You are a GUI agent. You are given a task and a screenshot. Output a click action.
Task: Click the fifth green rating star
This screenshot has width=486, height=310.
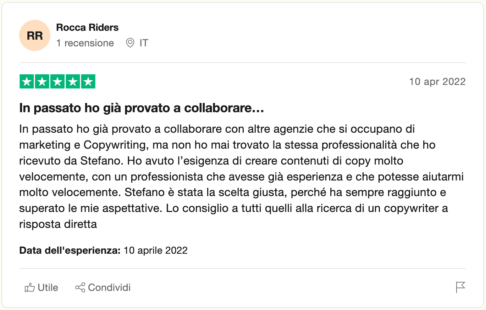point(88,81)
